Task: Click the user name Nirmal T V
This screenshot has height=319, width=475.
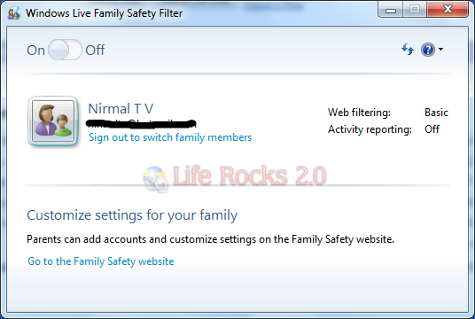Action: 121,108
